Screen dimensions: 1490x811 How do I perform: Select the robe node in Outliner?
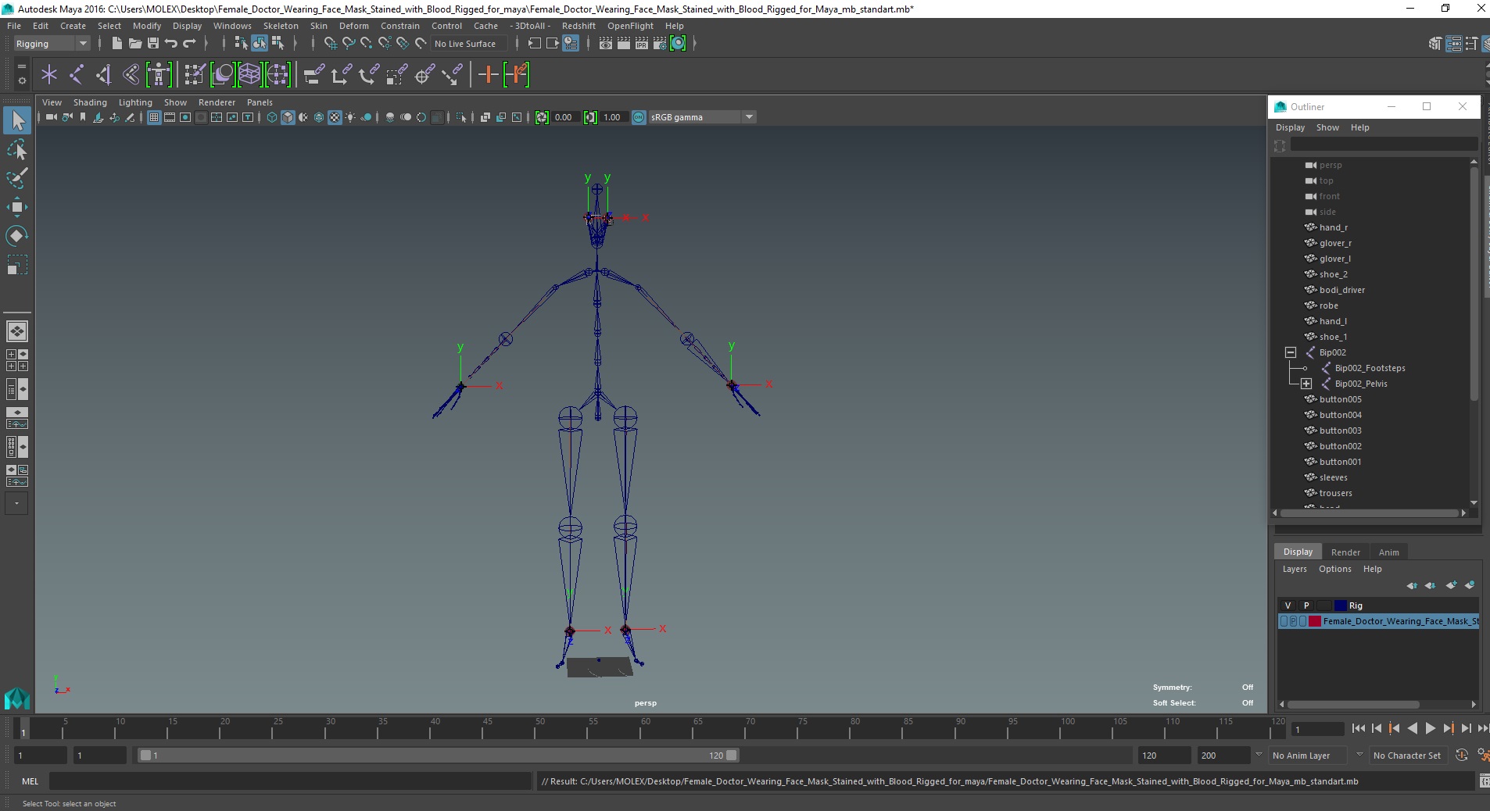pos(1328,305)
